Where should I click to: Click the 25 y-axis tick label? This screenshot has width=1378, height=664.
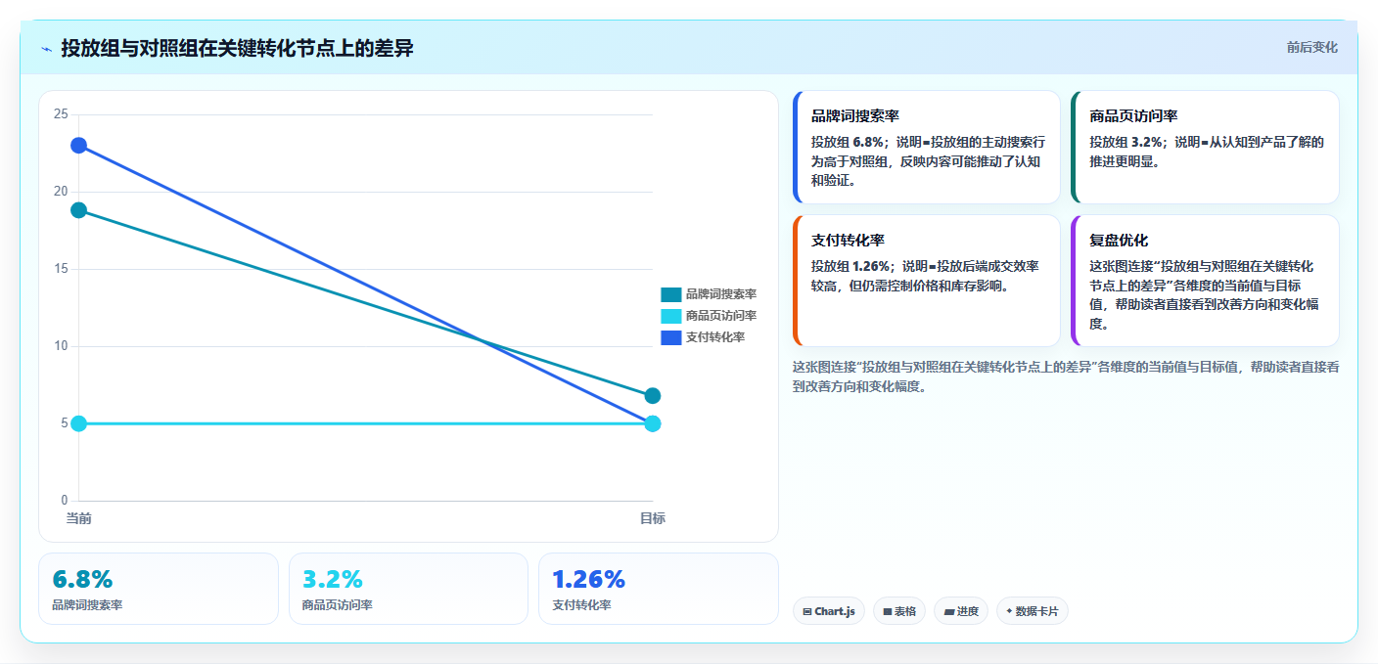61,114
